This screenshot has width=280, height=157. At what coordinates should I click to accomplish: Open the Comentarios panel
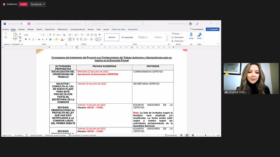coord(197,29)
